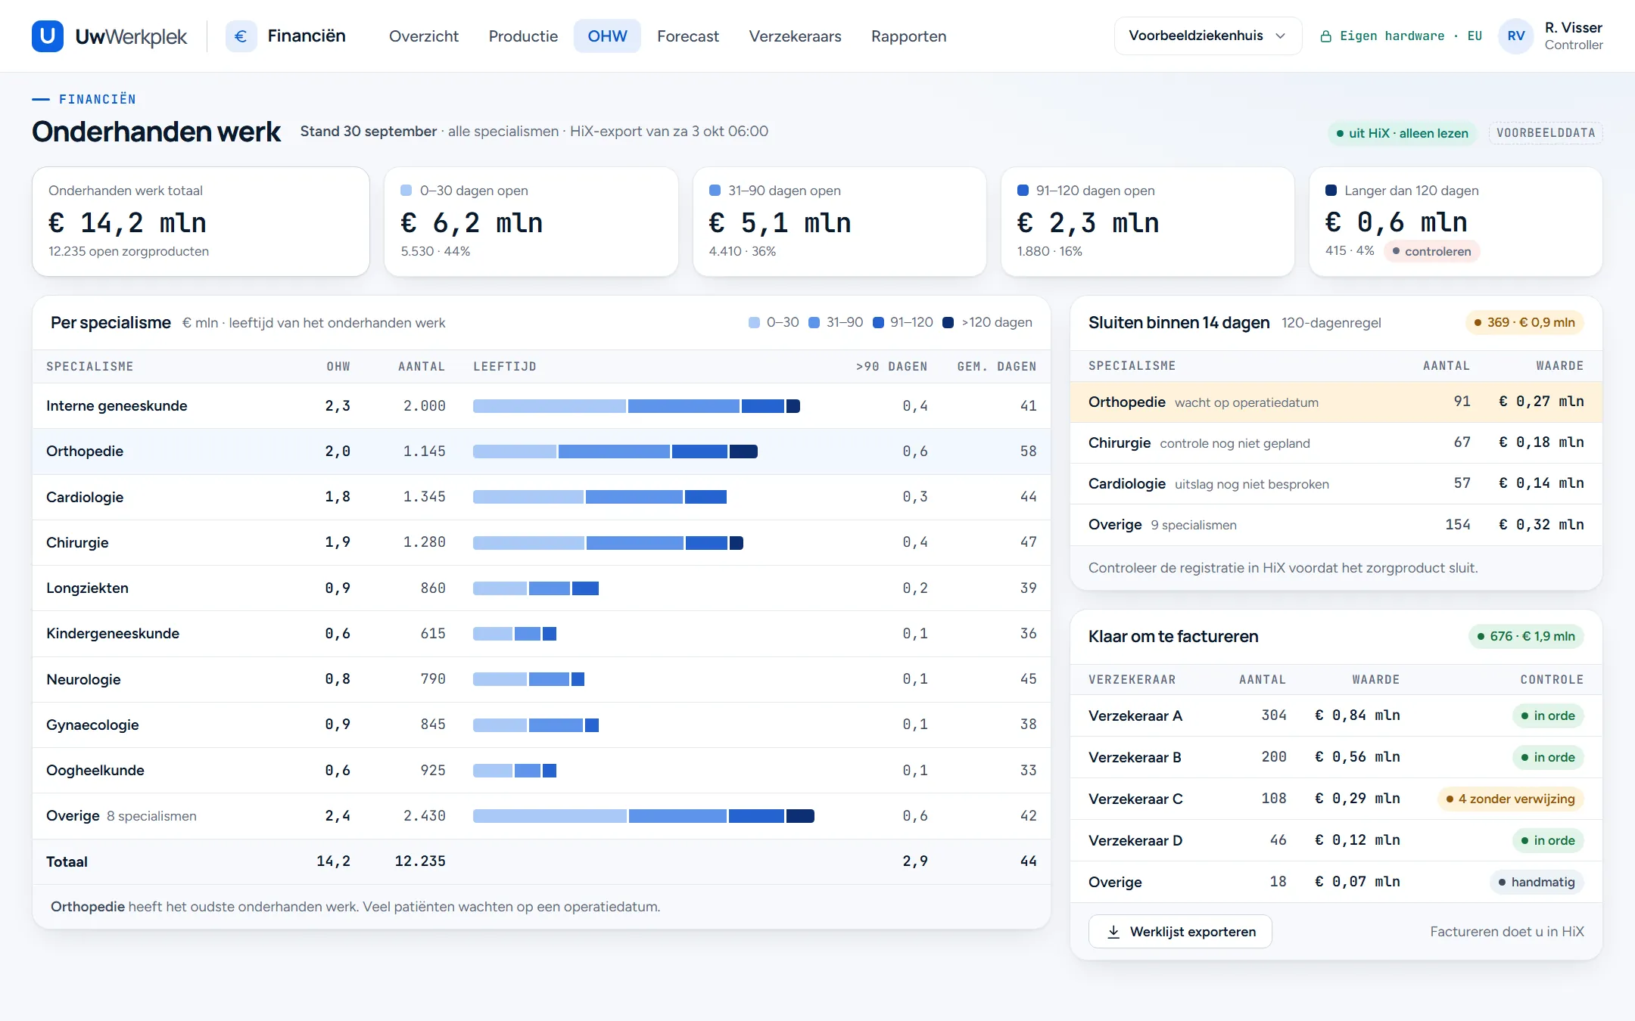Go to the Rapporten tab
1635x1021 pixels.
tap(908, 36)
